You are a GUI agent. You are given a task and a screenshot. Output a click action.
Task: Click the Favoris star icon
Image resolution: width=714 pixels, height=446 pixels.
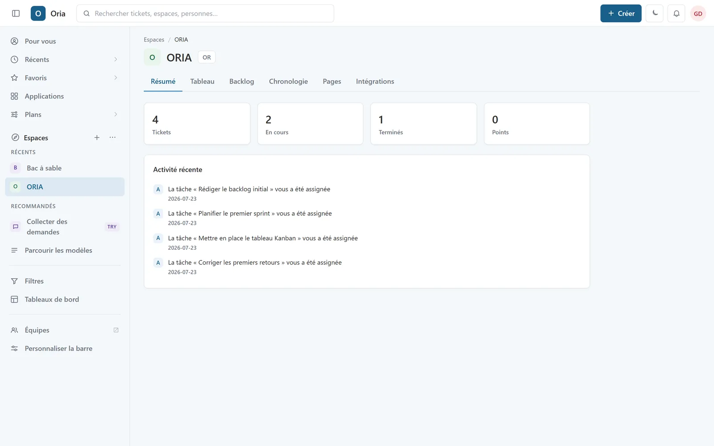[14, 78]
